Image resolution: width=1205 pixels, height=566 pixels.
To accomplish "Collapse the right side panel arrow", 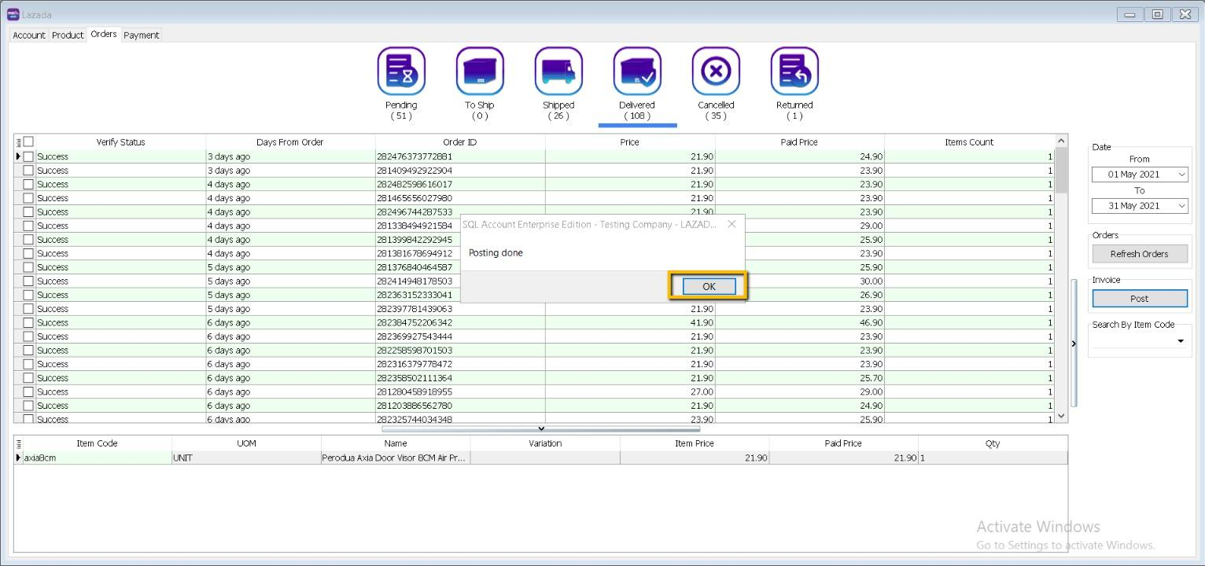I will click(1074, 344).
